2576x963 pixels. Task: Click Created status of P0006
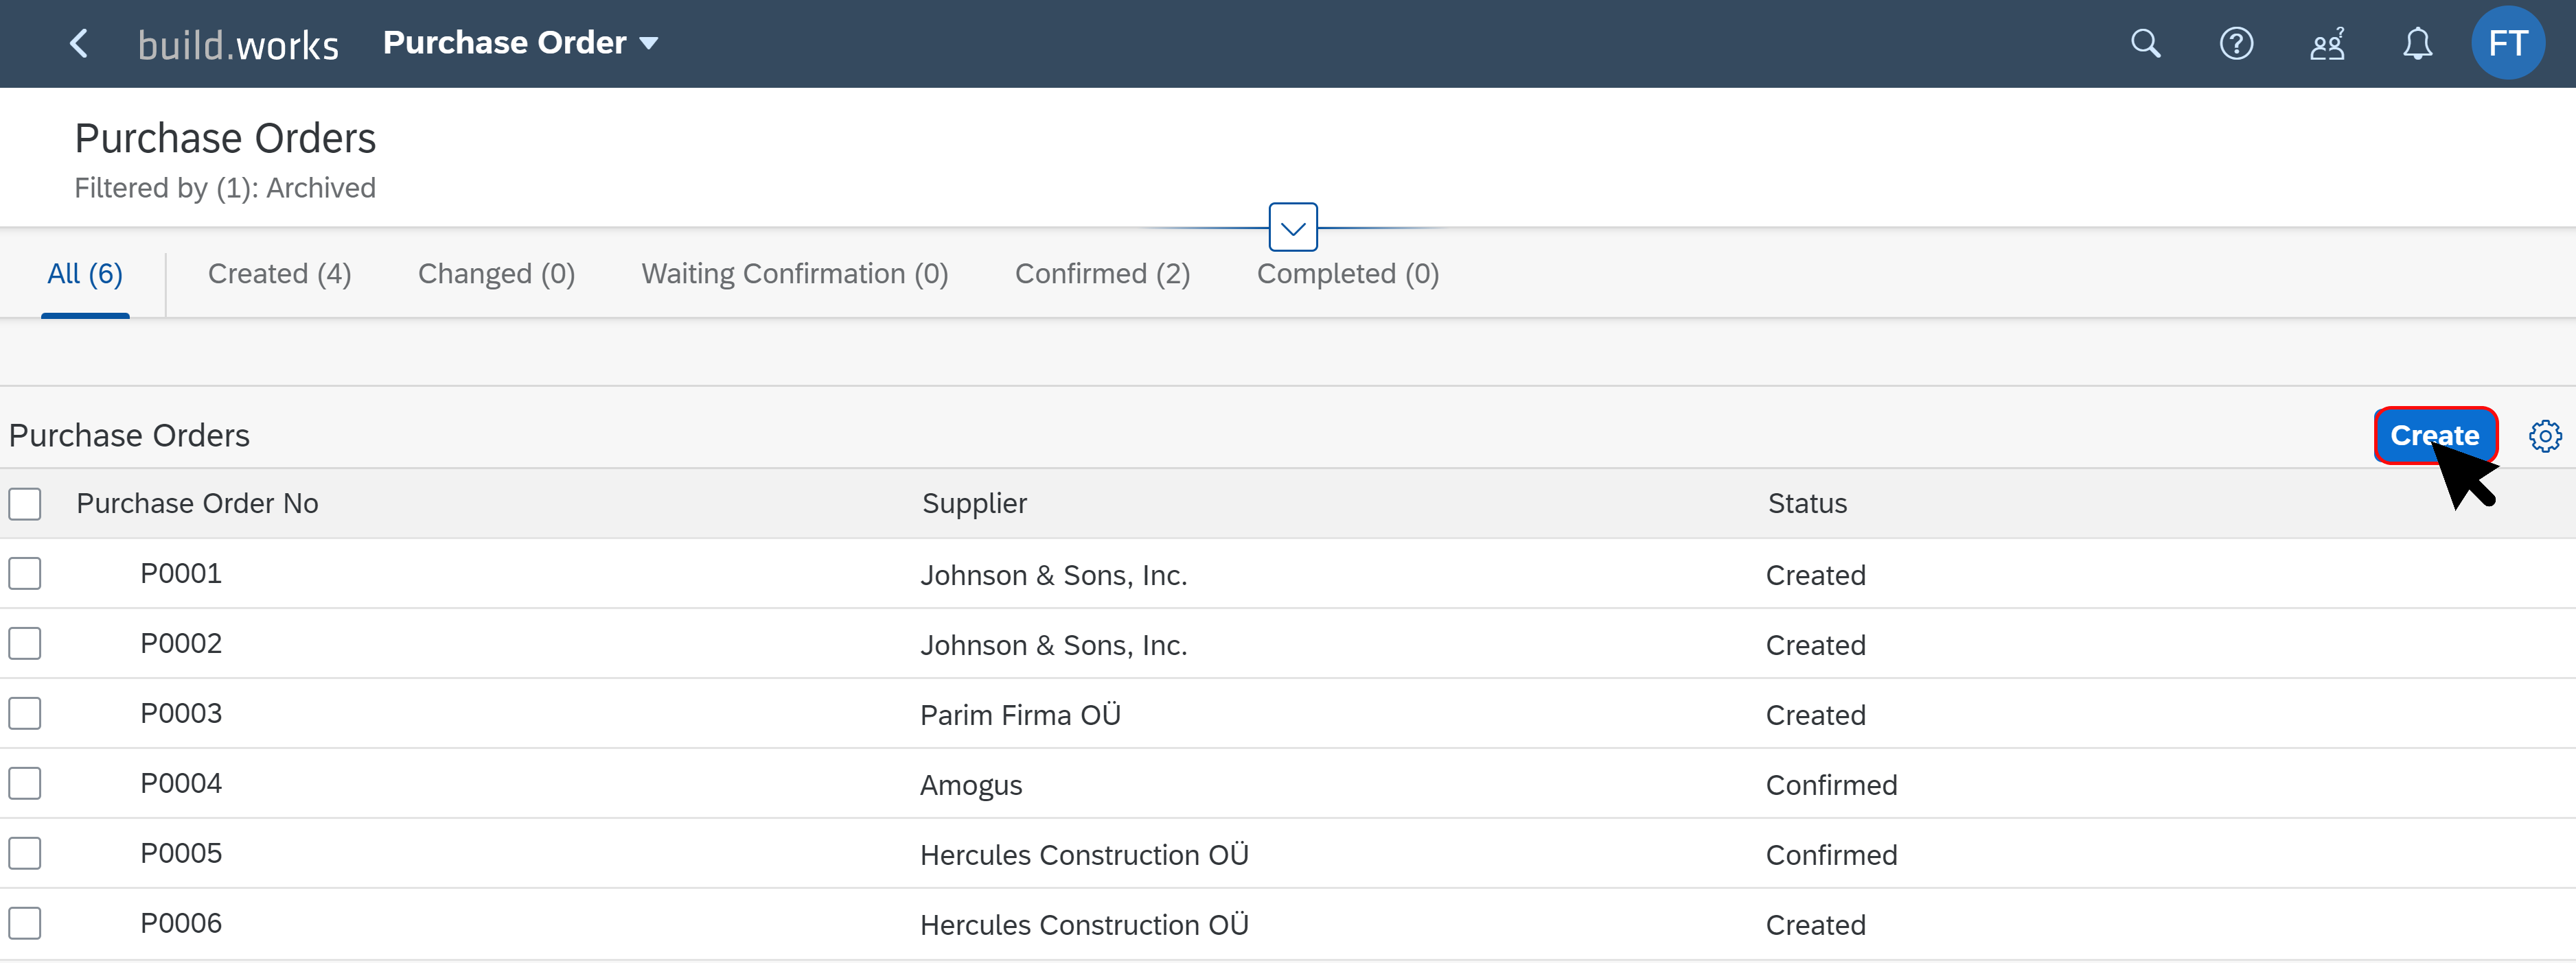1815,925
